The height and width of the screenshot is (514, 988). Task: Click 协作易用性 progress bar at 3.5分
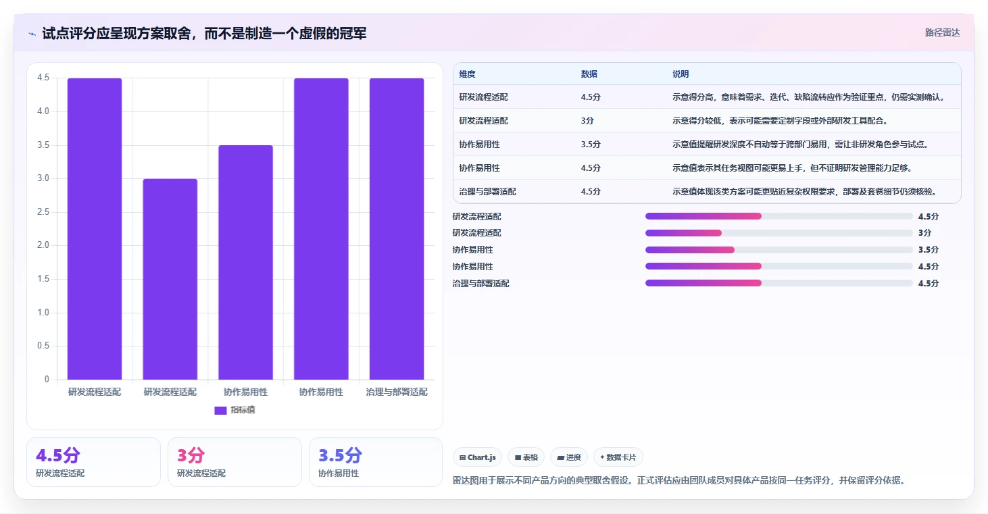[x=779, y=250]
